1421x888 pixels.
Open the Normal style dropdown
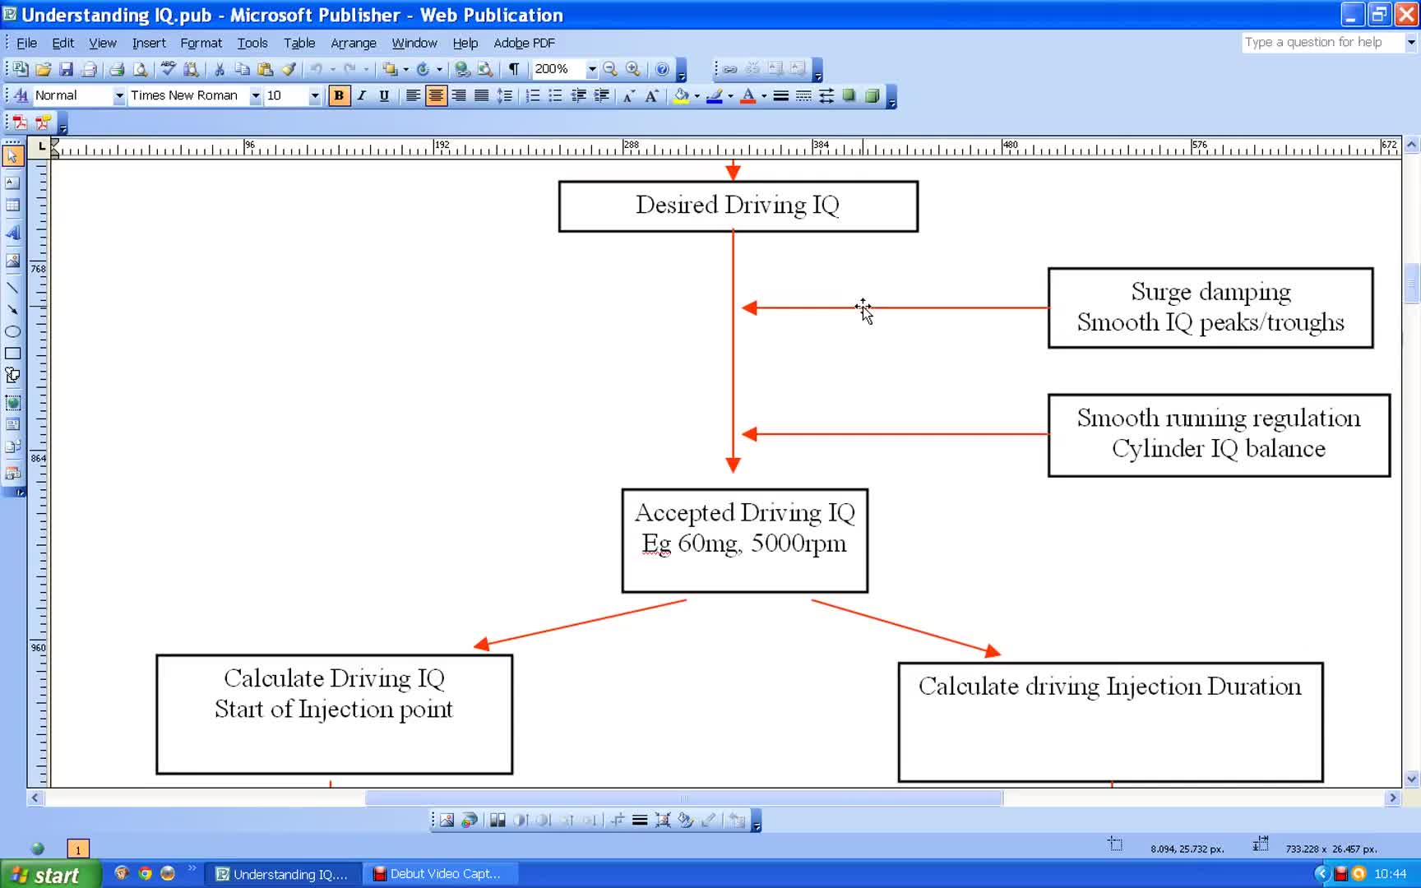tap(118, 96)
